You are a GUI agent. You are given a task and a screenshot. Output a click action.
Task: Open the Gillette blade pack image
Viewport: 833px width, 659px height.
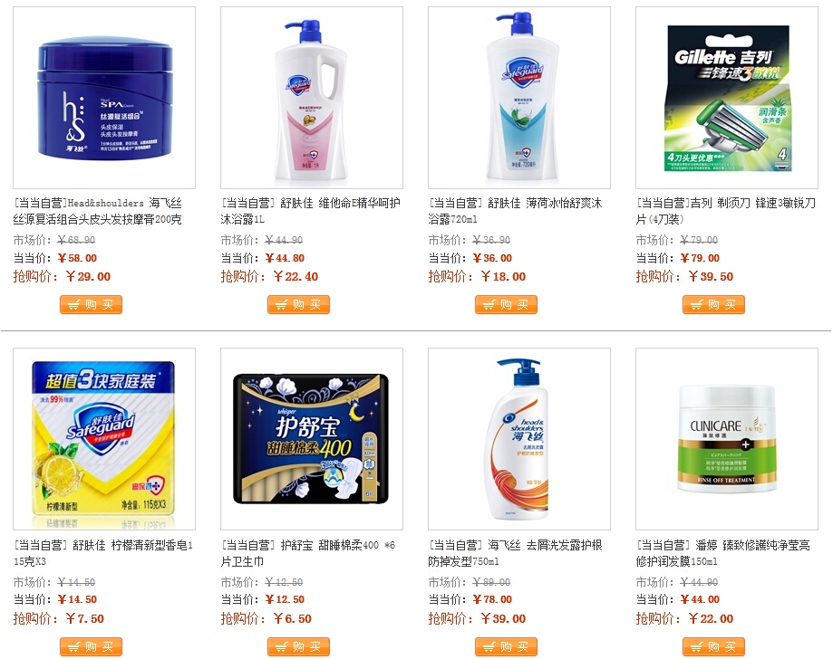point(727,98)
